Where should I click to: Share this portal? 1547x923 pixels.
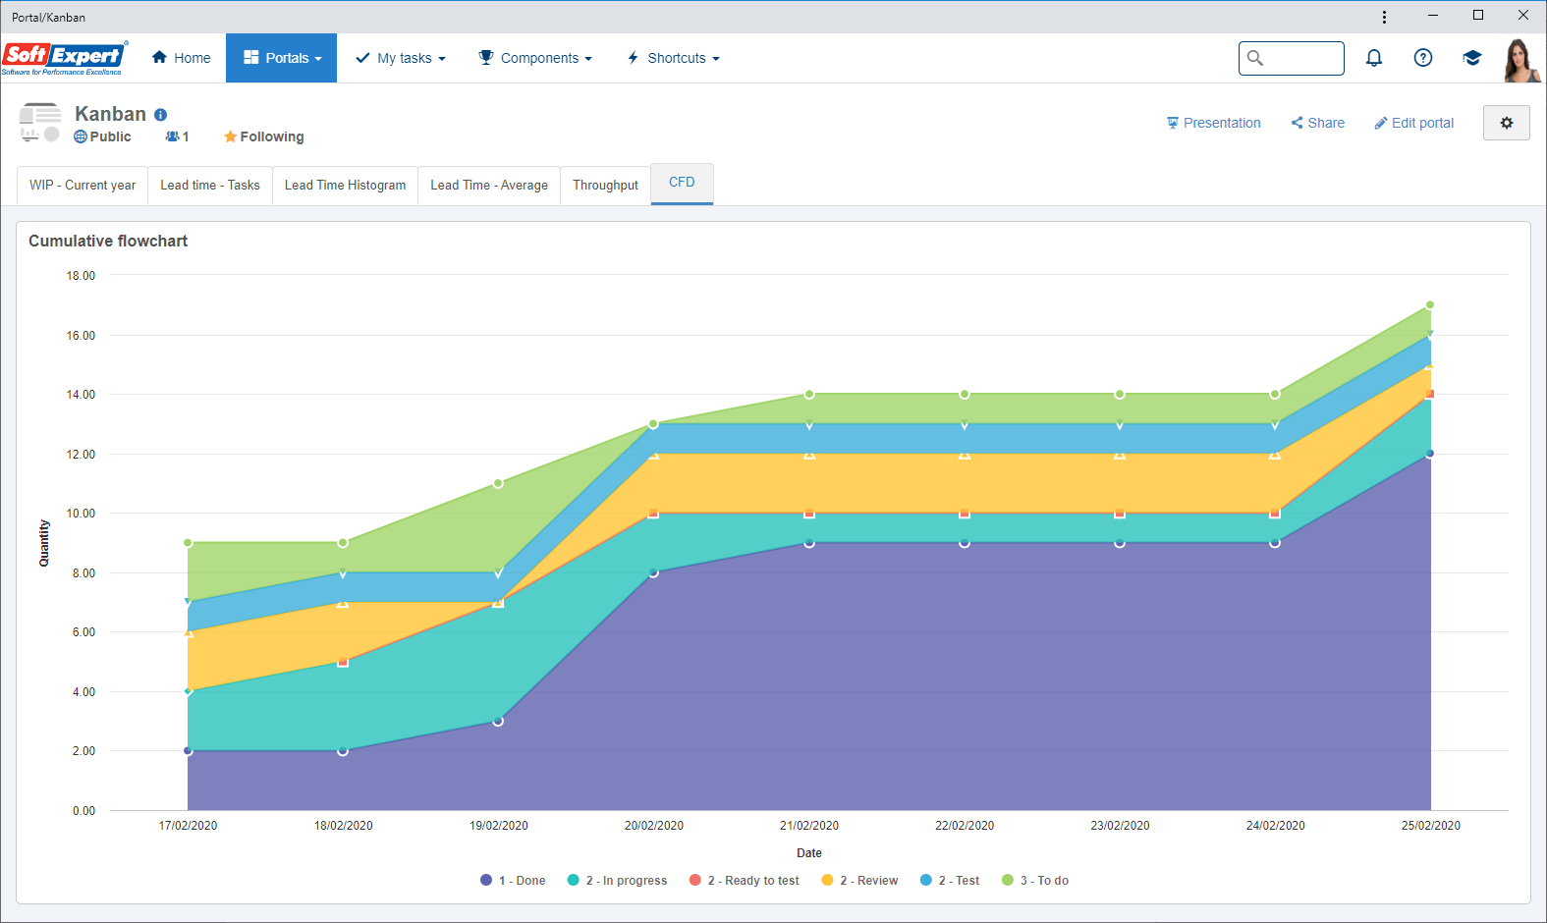coord(1318,123)
